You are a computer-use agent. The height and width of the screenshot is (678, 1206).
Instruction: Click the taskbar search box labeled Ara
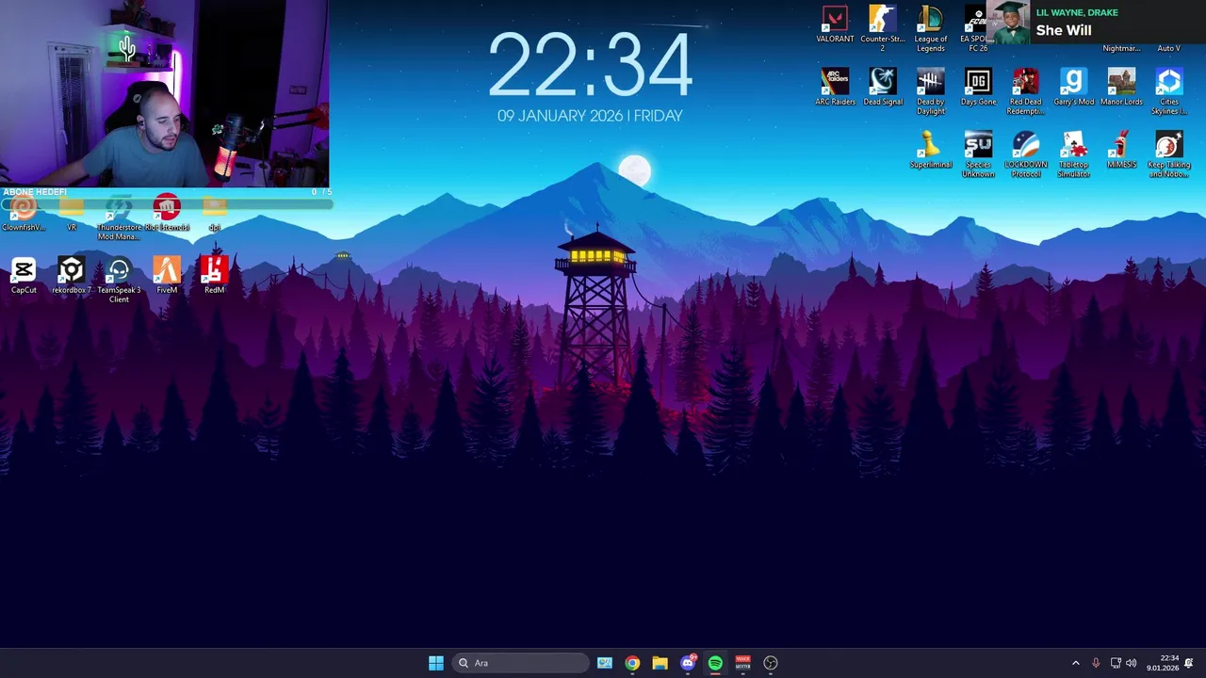(x=520, y=663)
